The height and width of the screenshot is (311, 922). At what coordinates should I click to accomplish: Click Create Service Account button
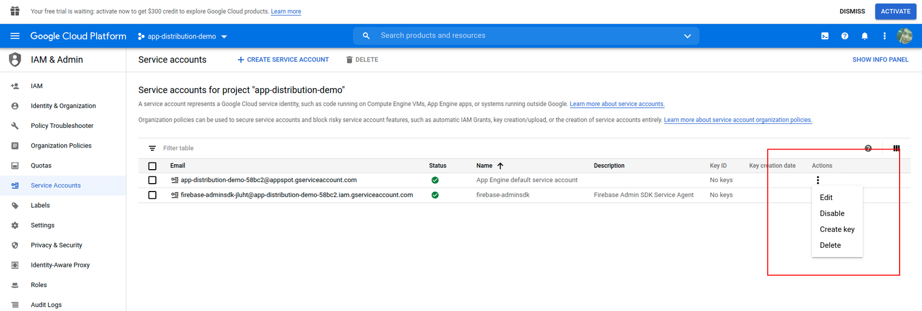pyautogui.click(x=283, y=60)
